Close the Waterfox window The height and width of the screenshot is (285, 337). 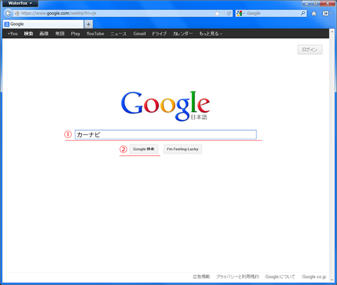pos(328,3)
